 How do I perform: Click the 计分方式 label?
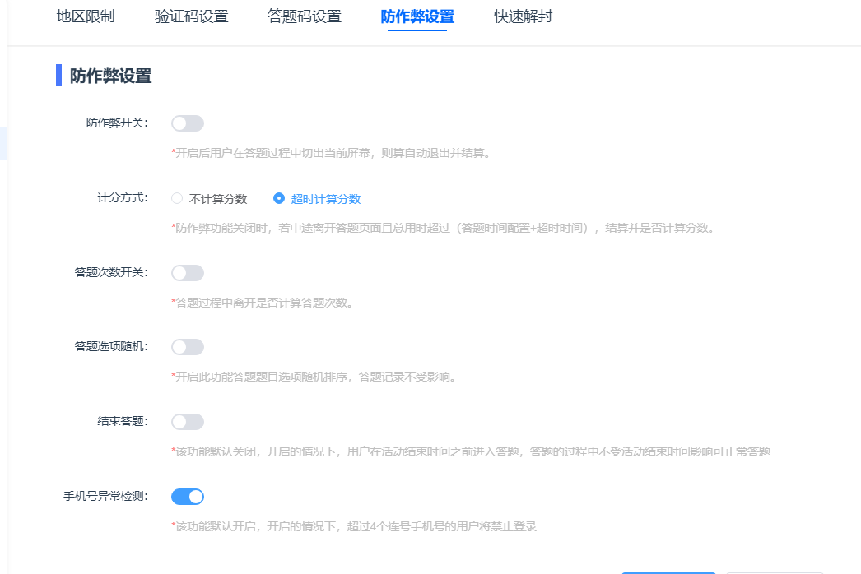[x=123, y=198]
